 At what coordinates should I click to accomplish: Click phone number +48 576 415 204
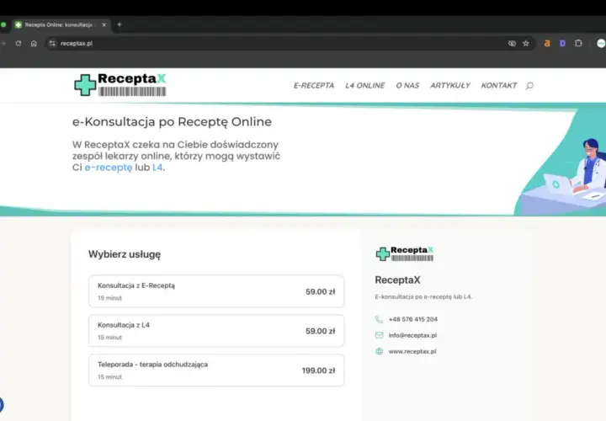point(413,319)
